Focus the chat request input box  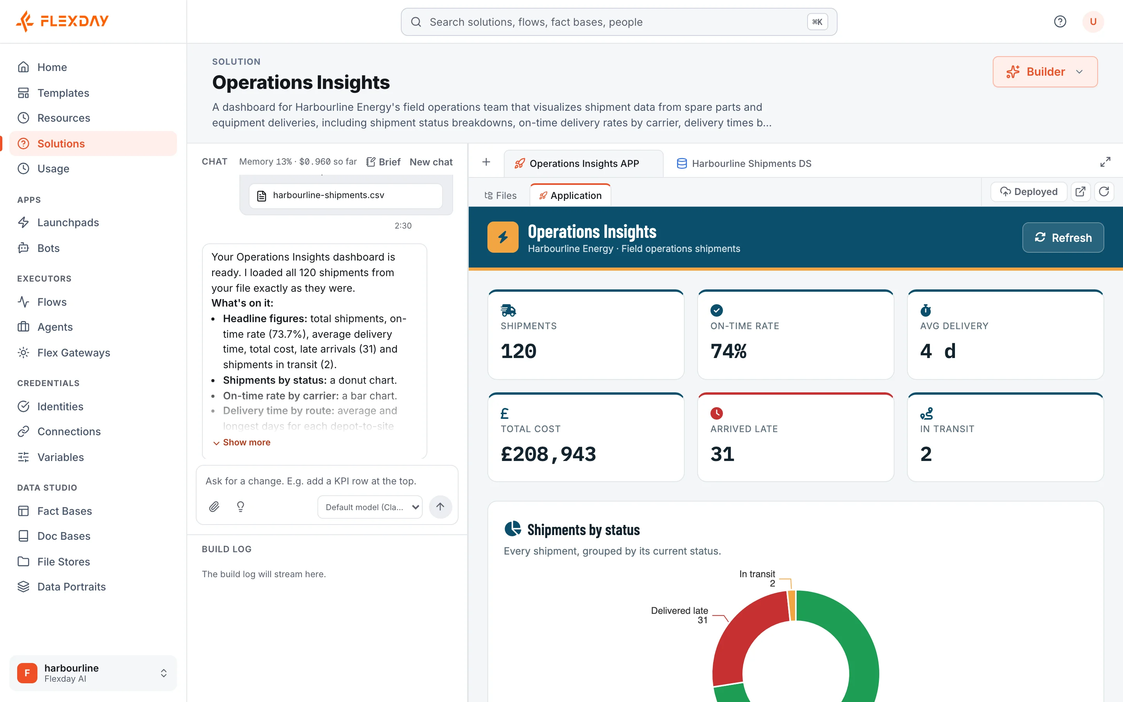click(x=327, y=481)
